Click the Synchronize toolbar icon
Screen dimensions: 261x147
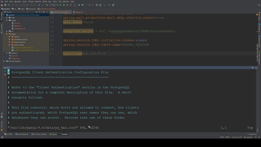[9, 5]
